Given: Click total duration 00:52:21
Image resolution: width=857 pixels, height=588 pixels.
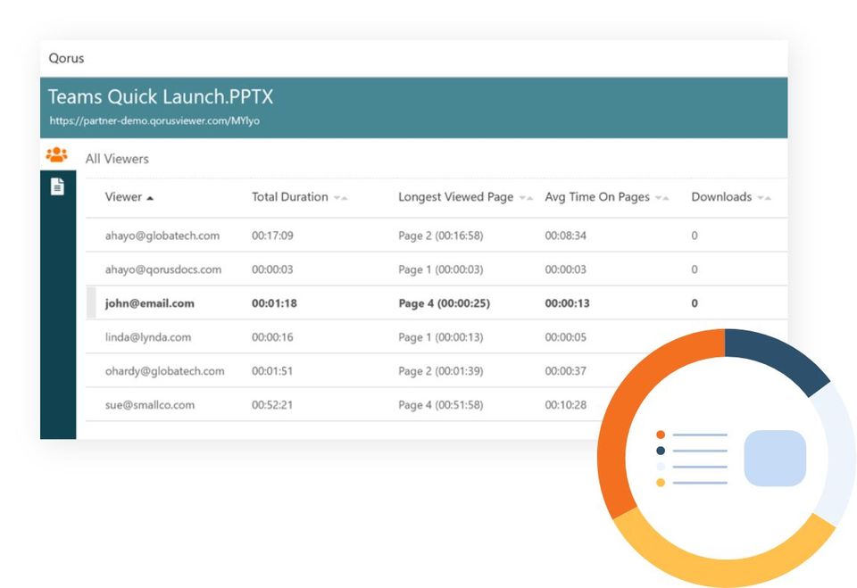Looking at the screenshot, I should click(272, 405).
